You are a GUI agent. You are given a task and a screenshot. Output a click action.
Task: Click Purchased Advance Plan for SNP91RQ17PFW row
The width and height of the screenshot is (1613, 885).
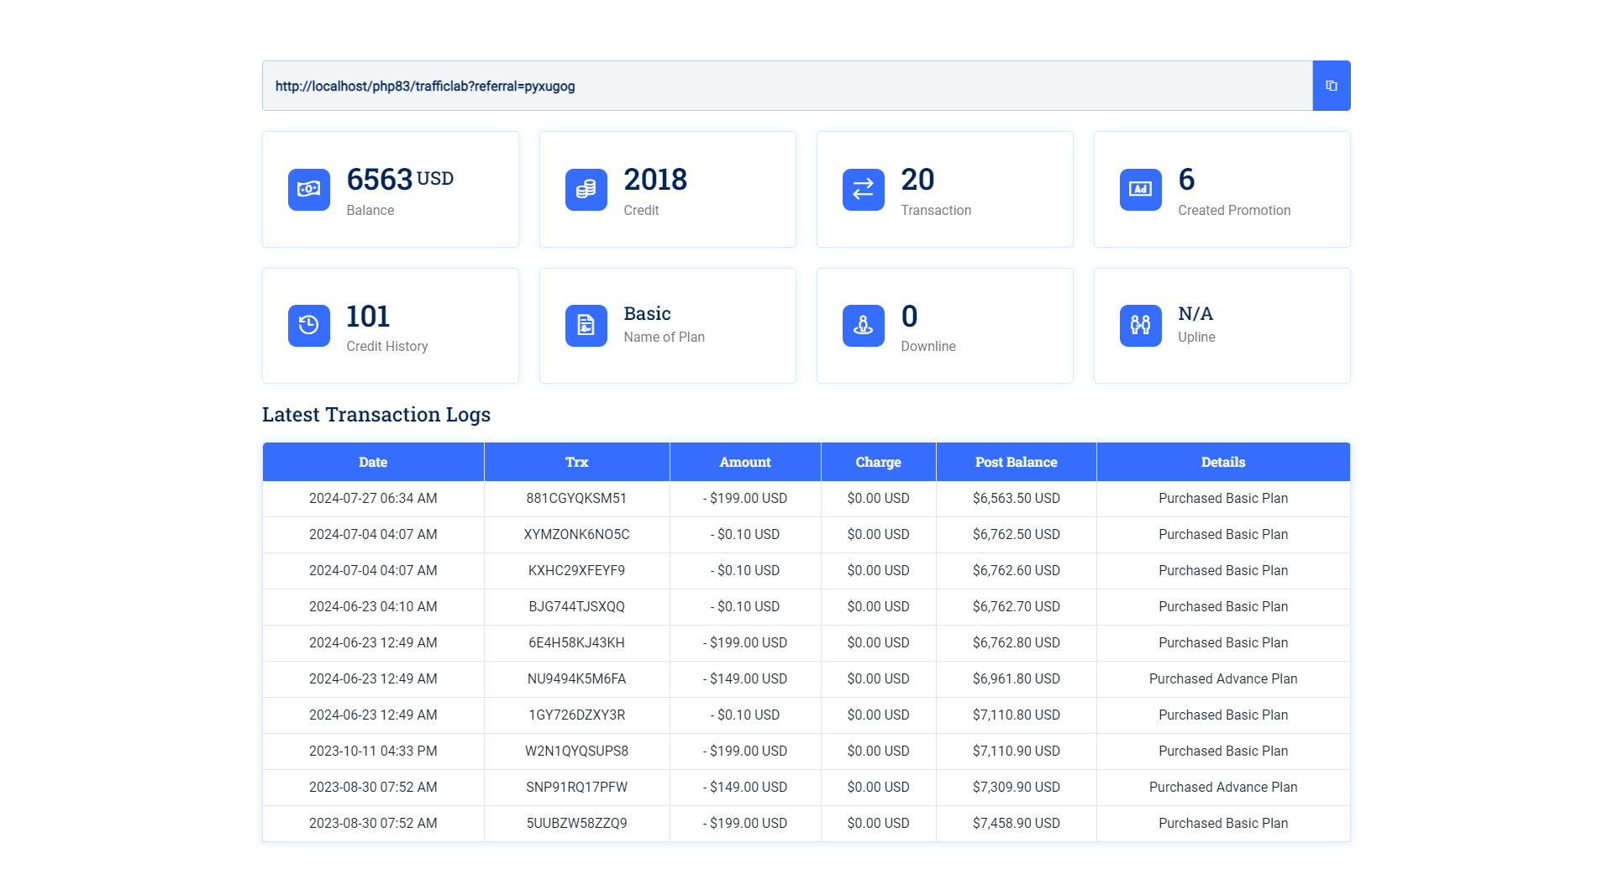pyautogui.click(x=1223, y=788)
